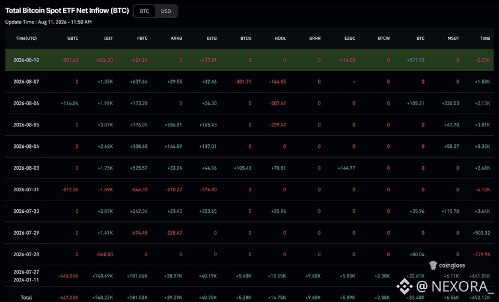Screen dimensions: 499x302
Task: Click the -812.36 GBTC value
Action: point(70,190)
